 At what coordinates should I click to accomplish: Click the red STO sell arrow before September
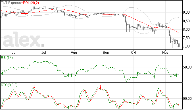[x=100, y=87]
